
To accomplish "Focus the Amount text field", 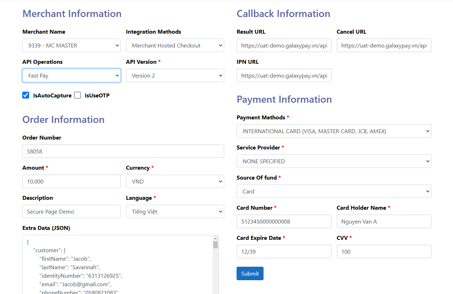I will point(71,181).
